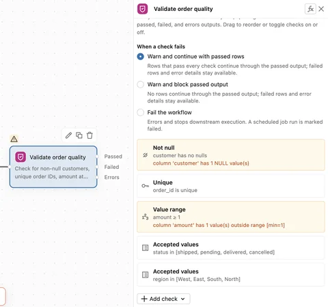The height and width of the screenshot is (307, 328).
Task: Click error text about customer NULL values
Action: [x=201, y=163]
